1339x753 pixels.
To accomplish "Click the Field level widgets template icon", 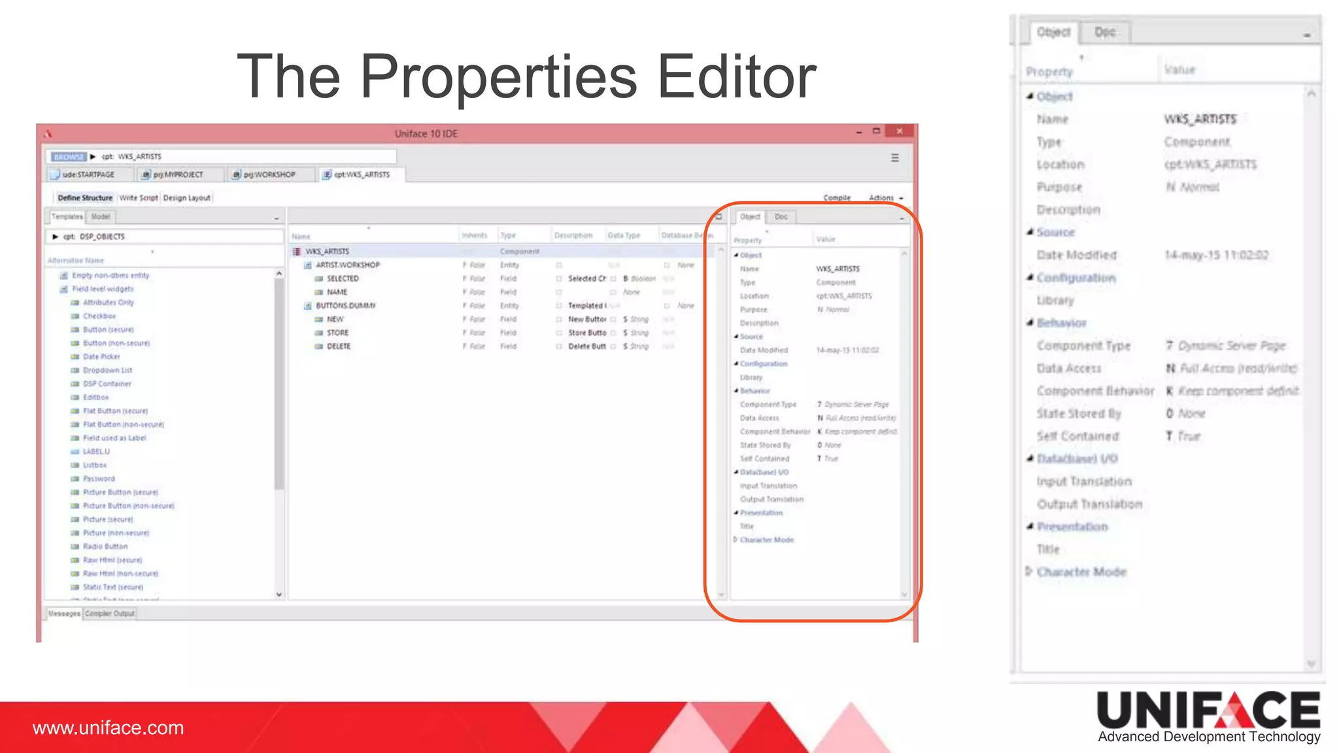I will point(64,289).
